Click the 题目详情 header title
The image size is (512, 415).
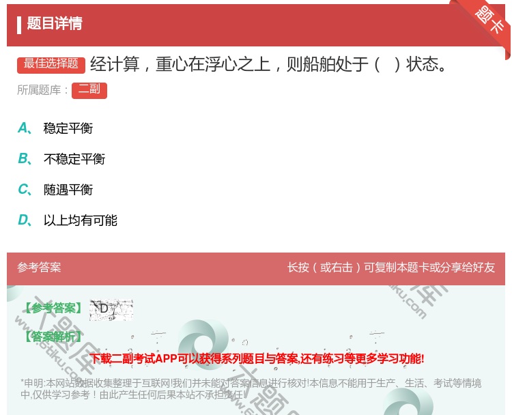(x=55, y=23)
